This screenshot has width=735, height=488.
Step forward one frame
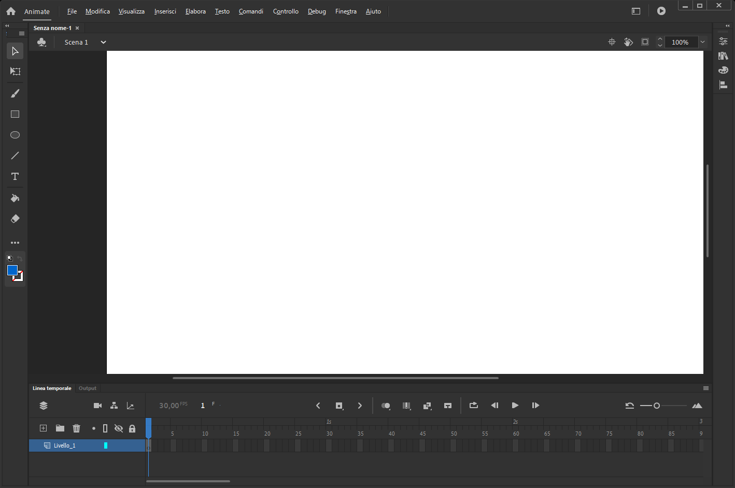536,406
